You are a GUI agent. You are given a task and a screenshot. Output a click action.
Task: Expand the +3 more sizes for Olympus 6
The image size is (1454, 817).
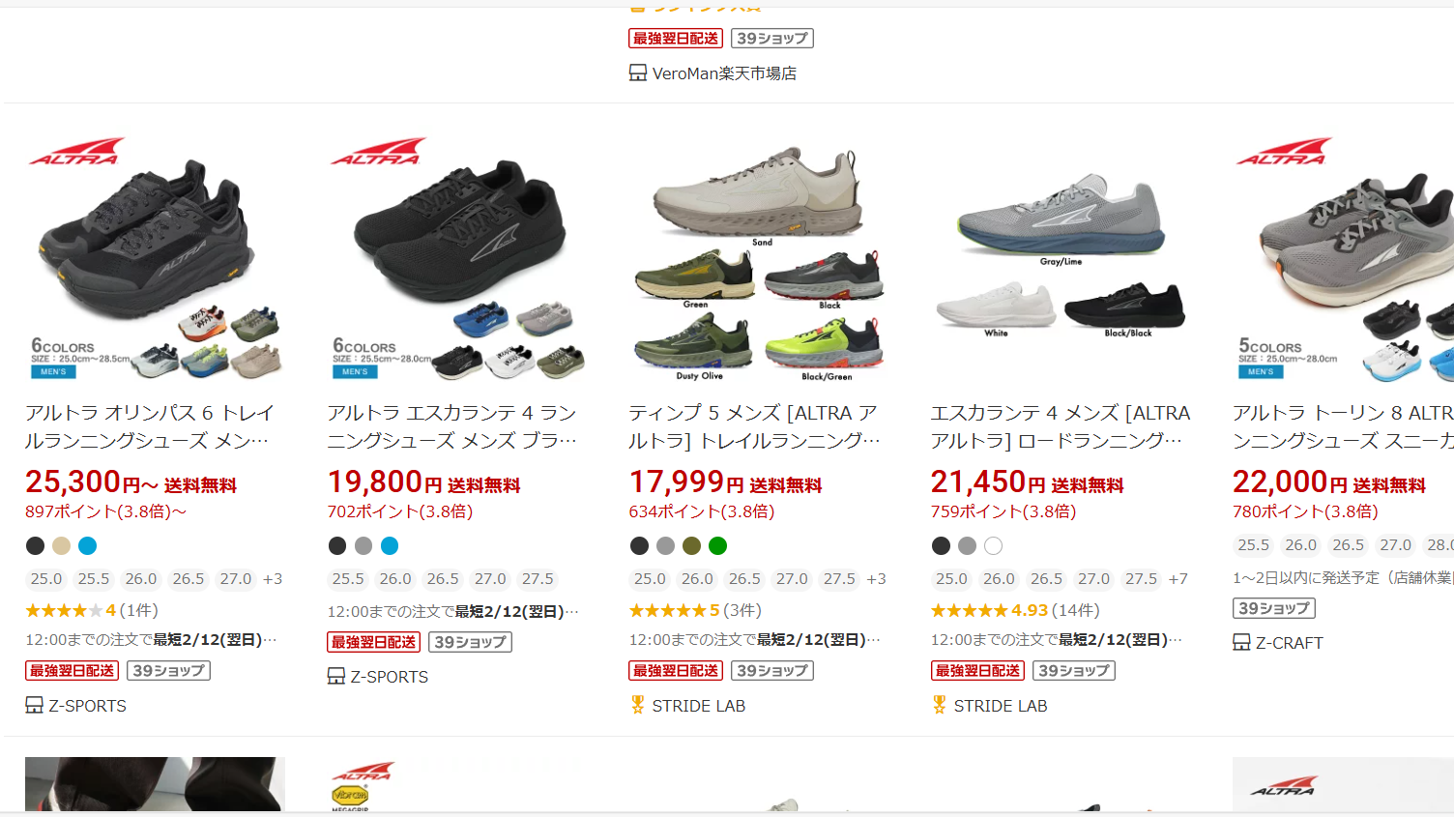[x=273, y=578]
